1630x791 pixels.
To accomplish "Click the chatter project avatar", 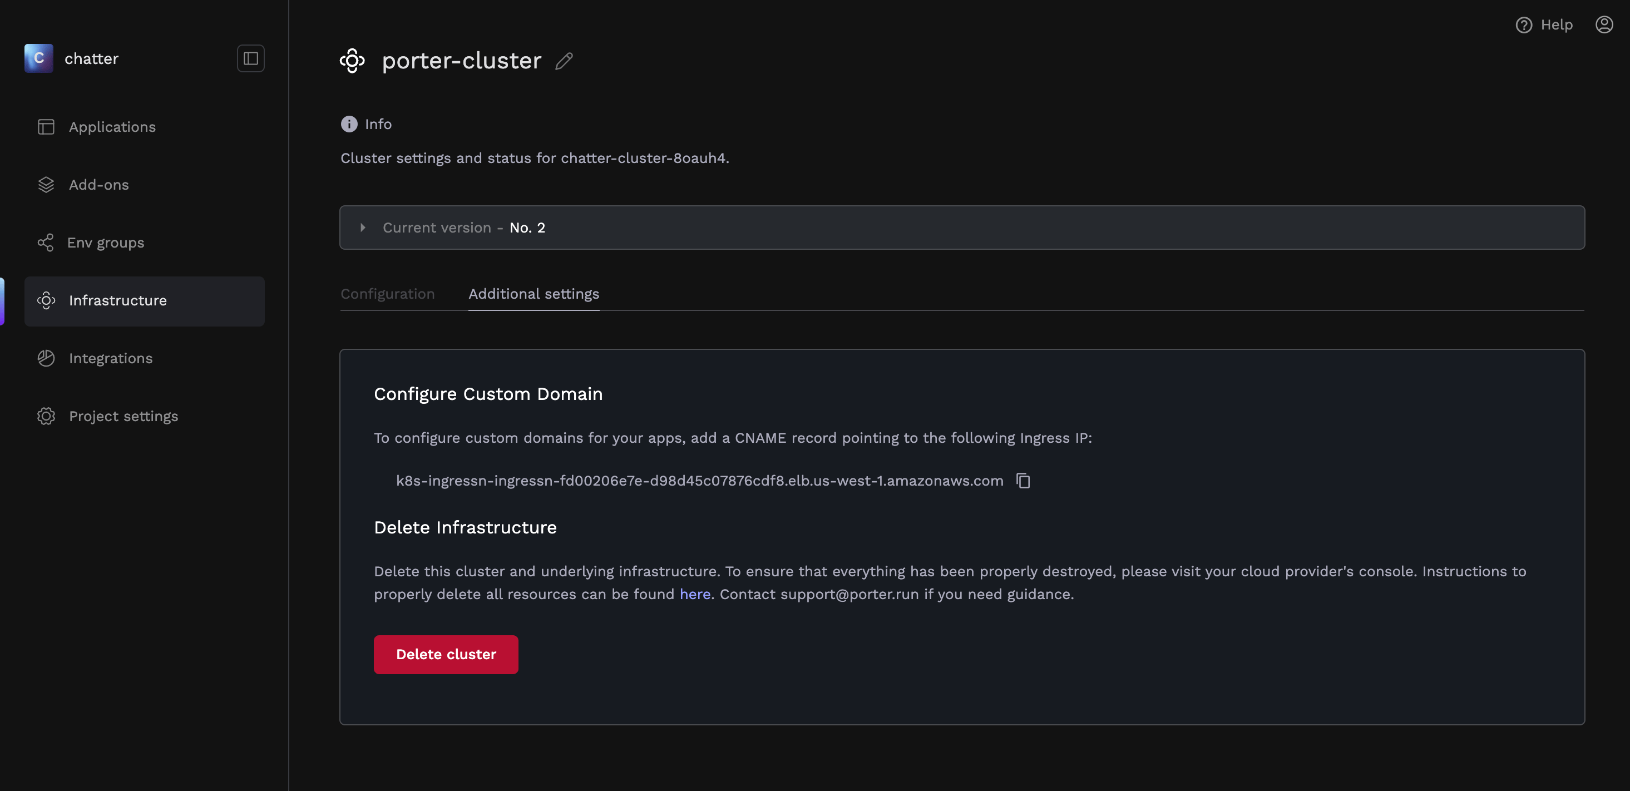I will pyautogui.click(x=38, y=58).
